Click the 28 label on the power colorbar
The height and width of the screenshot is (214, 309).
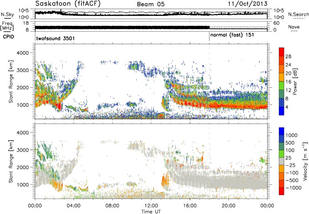pos(288,56)
